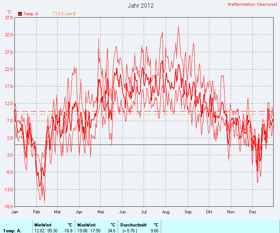Click the Okt month label
The image size is (280, 233).
click(x=209, y=212)
